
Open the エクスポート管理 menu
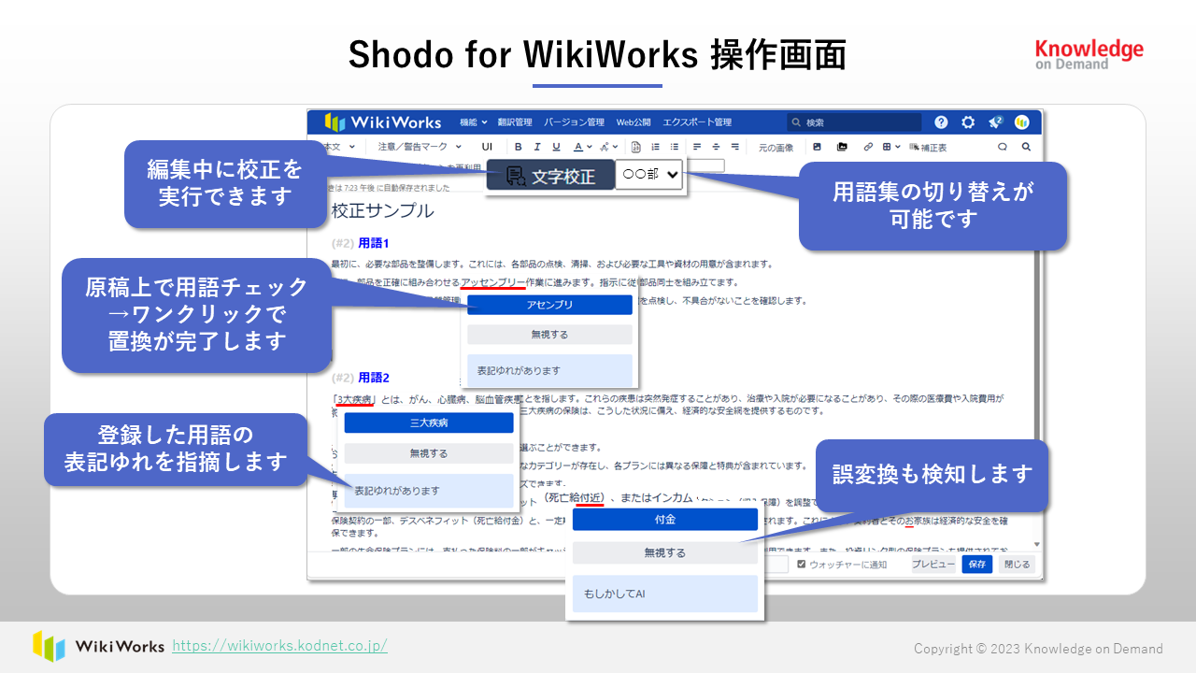(697, 122)
